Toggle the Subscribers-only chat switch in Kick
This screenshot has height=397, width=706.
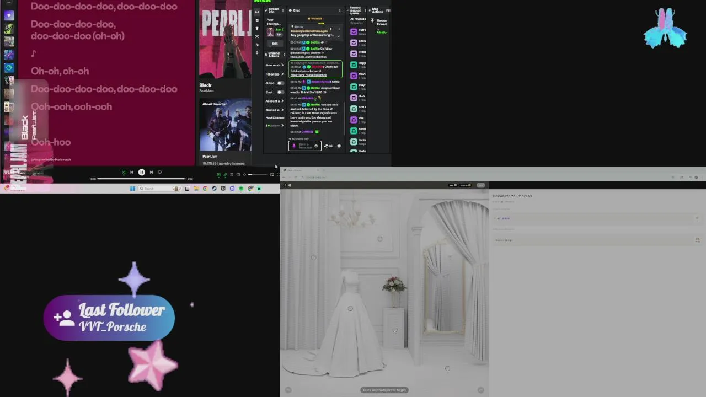[280, 83]
